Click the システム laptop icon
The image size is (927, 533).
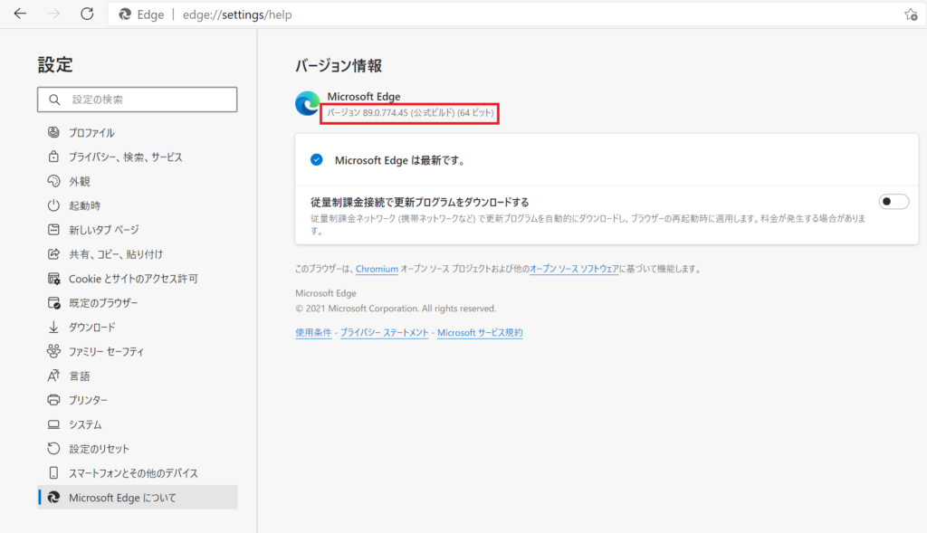click(53, 424)
